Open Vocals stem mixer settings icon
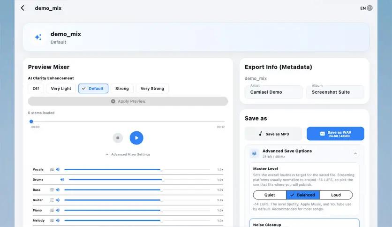 [x=52, y=169]
